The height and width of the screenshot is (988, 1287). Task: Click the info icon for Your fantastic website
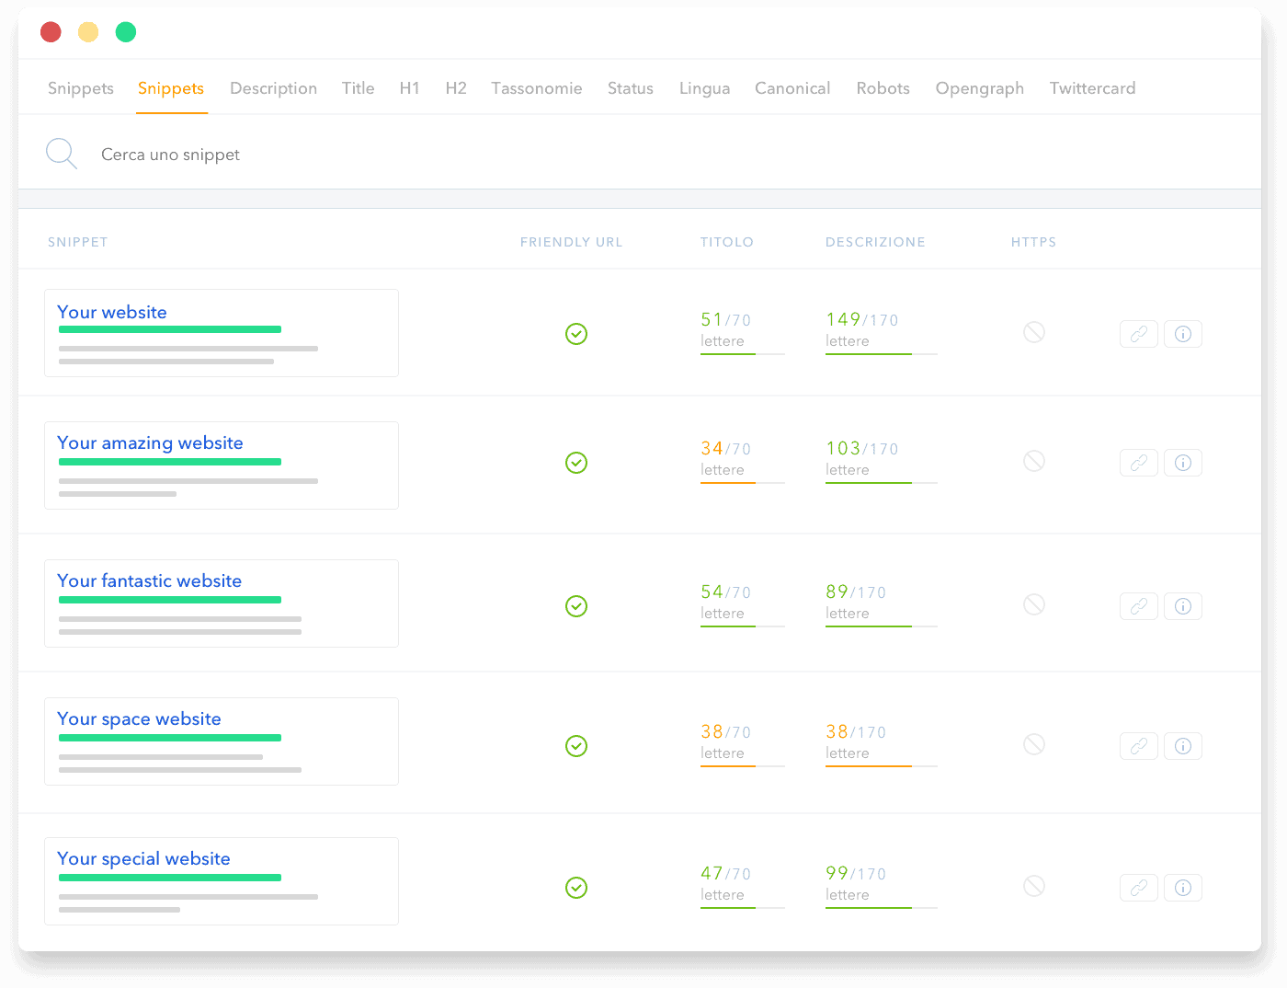pyautogui.click(x=1183, y=606)
